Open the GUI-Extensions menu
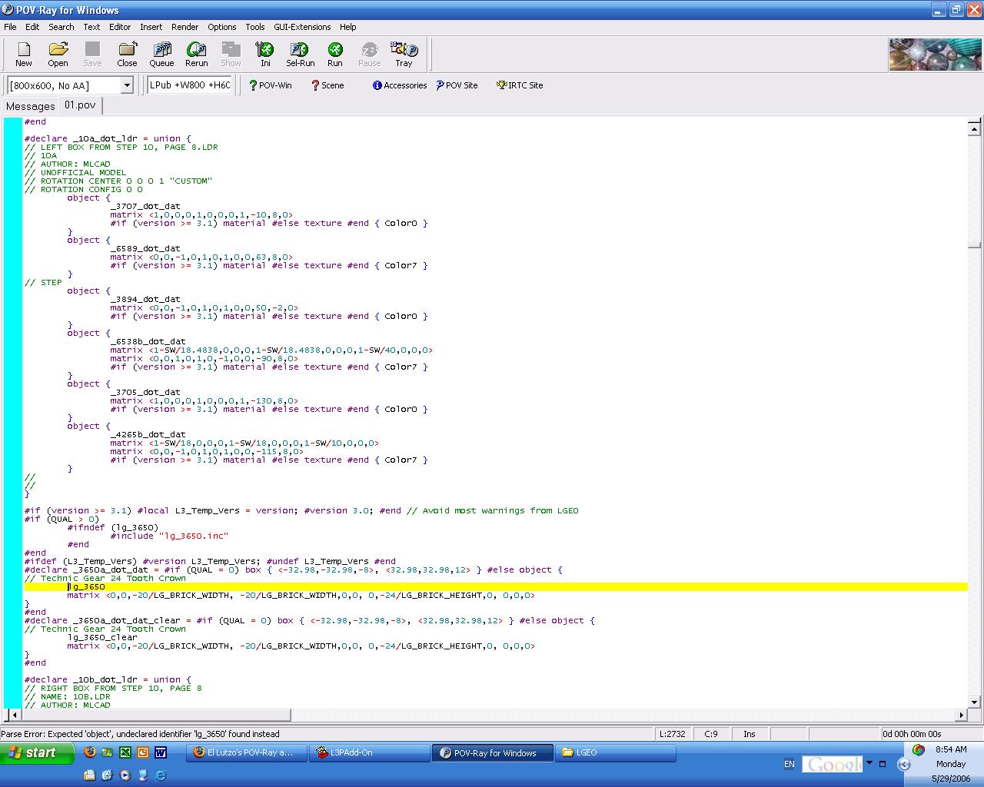The image size is (984, 787). 302,27
